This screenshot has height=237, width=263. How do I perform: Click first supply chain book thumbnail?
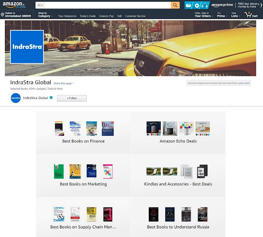coord(59,214)
